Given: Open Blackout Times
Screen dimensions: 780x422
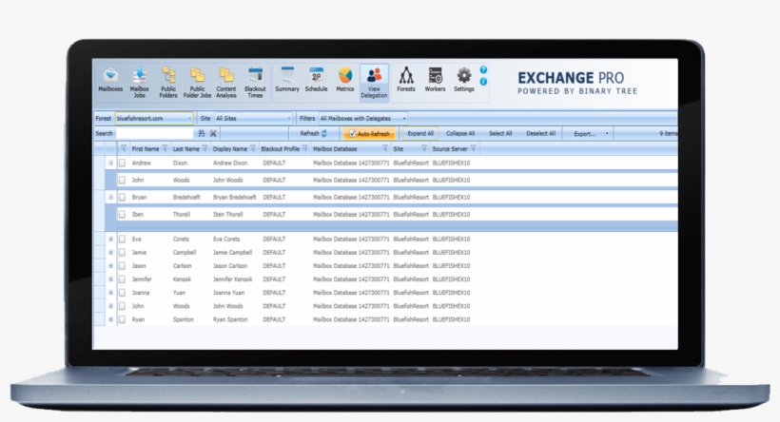Looking at the screenshot, I should 255,83.
